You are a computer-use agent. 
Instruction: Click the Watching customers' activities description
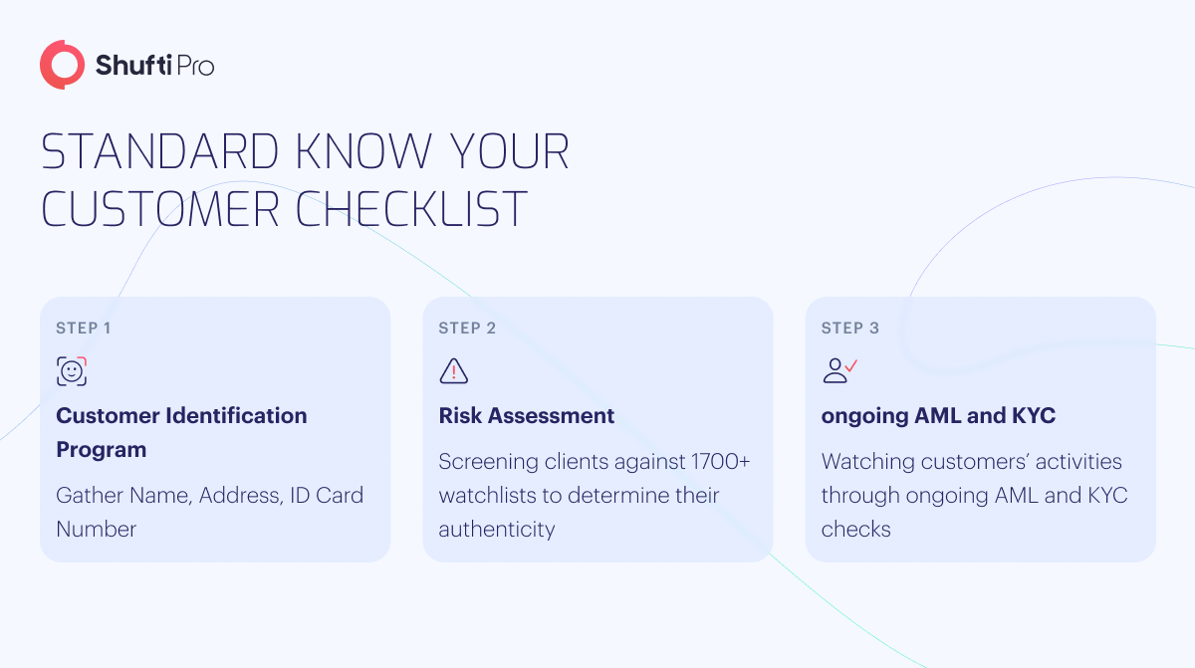click(x=974, y=495)
